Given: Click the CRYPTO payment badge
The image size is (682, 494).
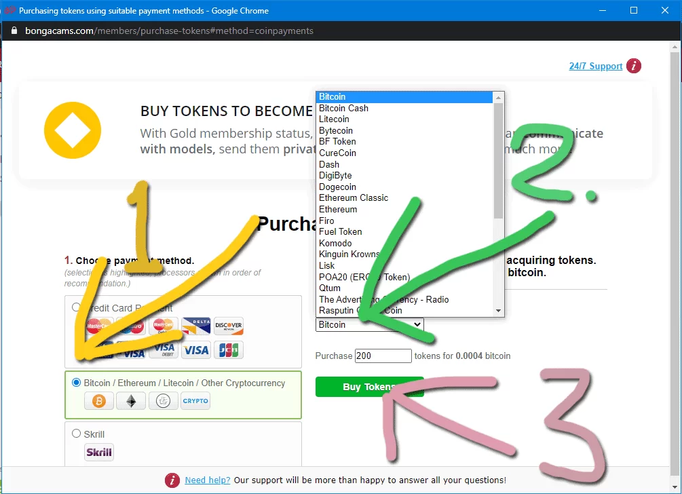Looking at the screenshot, I should pos(195,401).
